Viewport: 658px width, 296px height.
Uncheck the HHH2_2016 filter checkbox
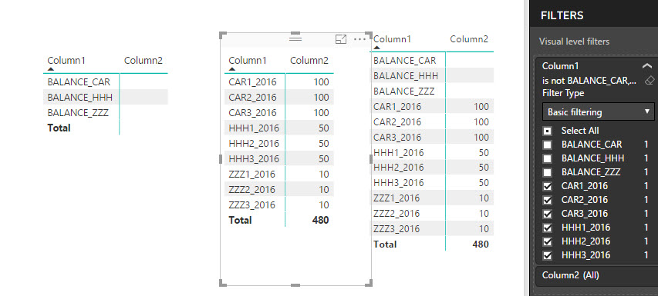point(547,241)
